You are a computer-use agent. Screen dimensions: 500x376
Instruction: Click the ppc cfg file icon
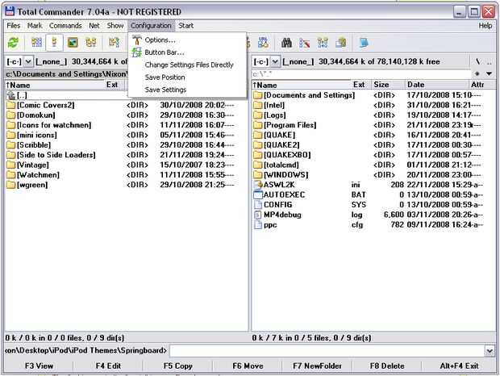pyautogui.click(x=257, y=224)
